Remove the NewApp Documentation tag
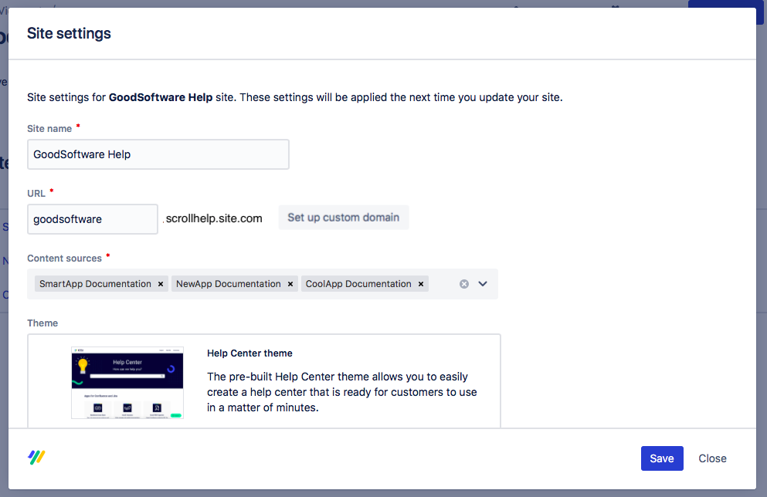This screenshot has height=497, width=767. pyautogui.click(x=290, y=284)
